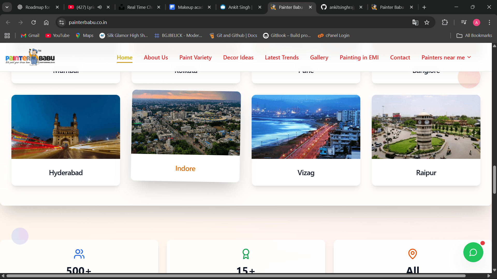The image size is (497, 279).
Task: Reload the page
Action: click(34, 22)
